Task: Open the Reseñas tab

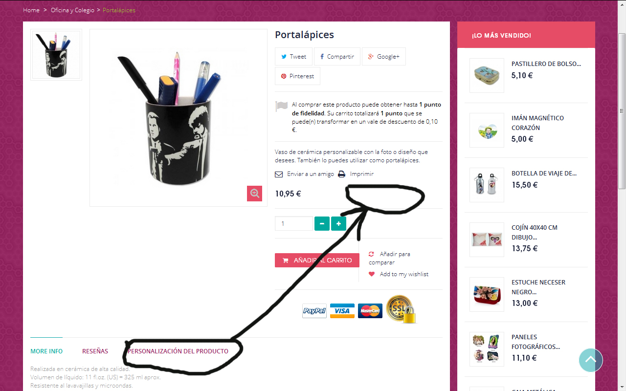Action: tap(95, 351)
